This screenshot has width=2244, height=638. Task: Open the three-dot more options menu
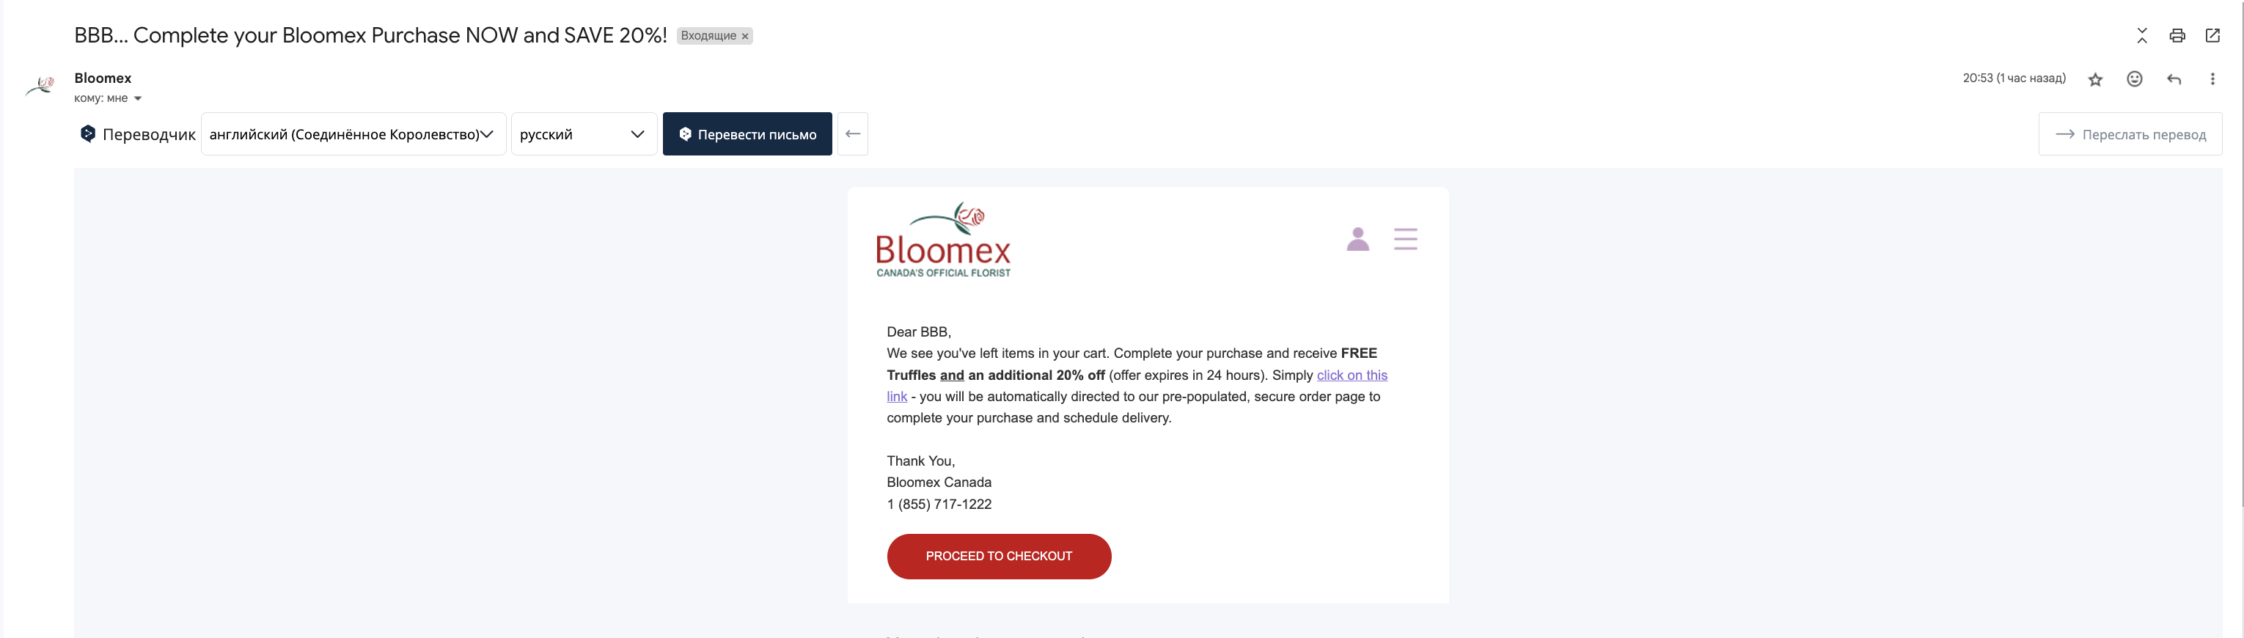pos(2212,78)
